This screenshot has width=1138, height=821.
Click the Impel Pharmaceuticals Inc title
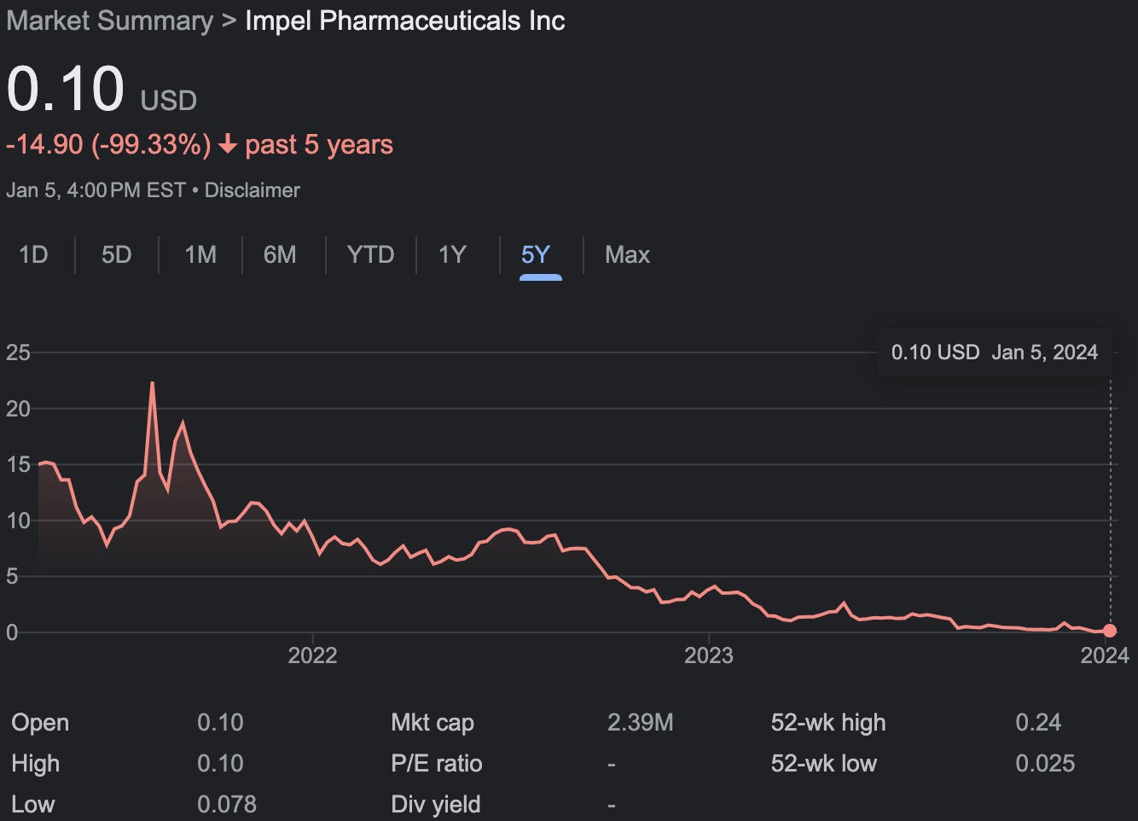pyautogui.click(x=404, y=20)
